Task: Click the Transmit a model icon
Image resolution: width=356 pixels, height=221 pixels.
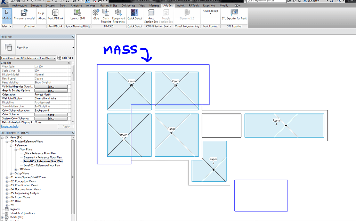Action: pos(24,15)
